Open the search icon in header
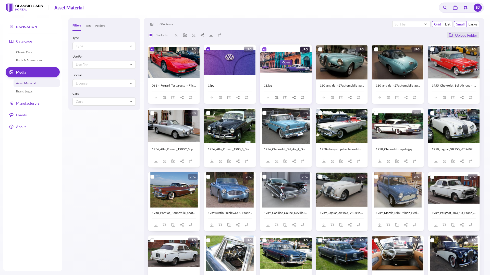The height and width of the screenshot is (275, 490). (x=445, y=8)
